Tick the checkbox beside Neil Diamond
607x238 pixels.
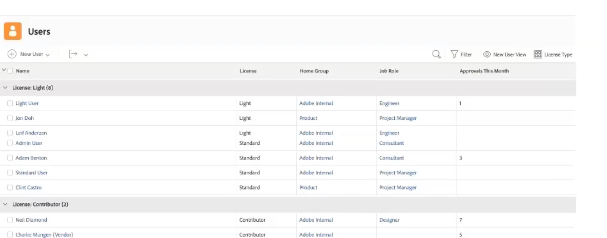(x=10, y=220)
